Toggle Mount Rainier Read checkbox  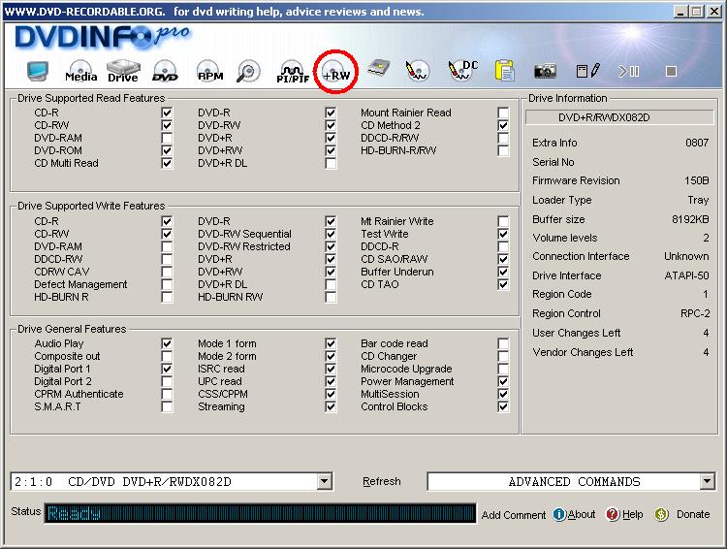click(503, 113)
